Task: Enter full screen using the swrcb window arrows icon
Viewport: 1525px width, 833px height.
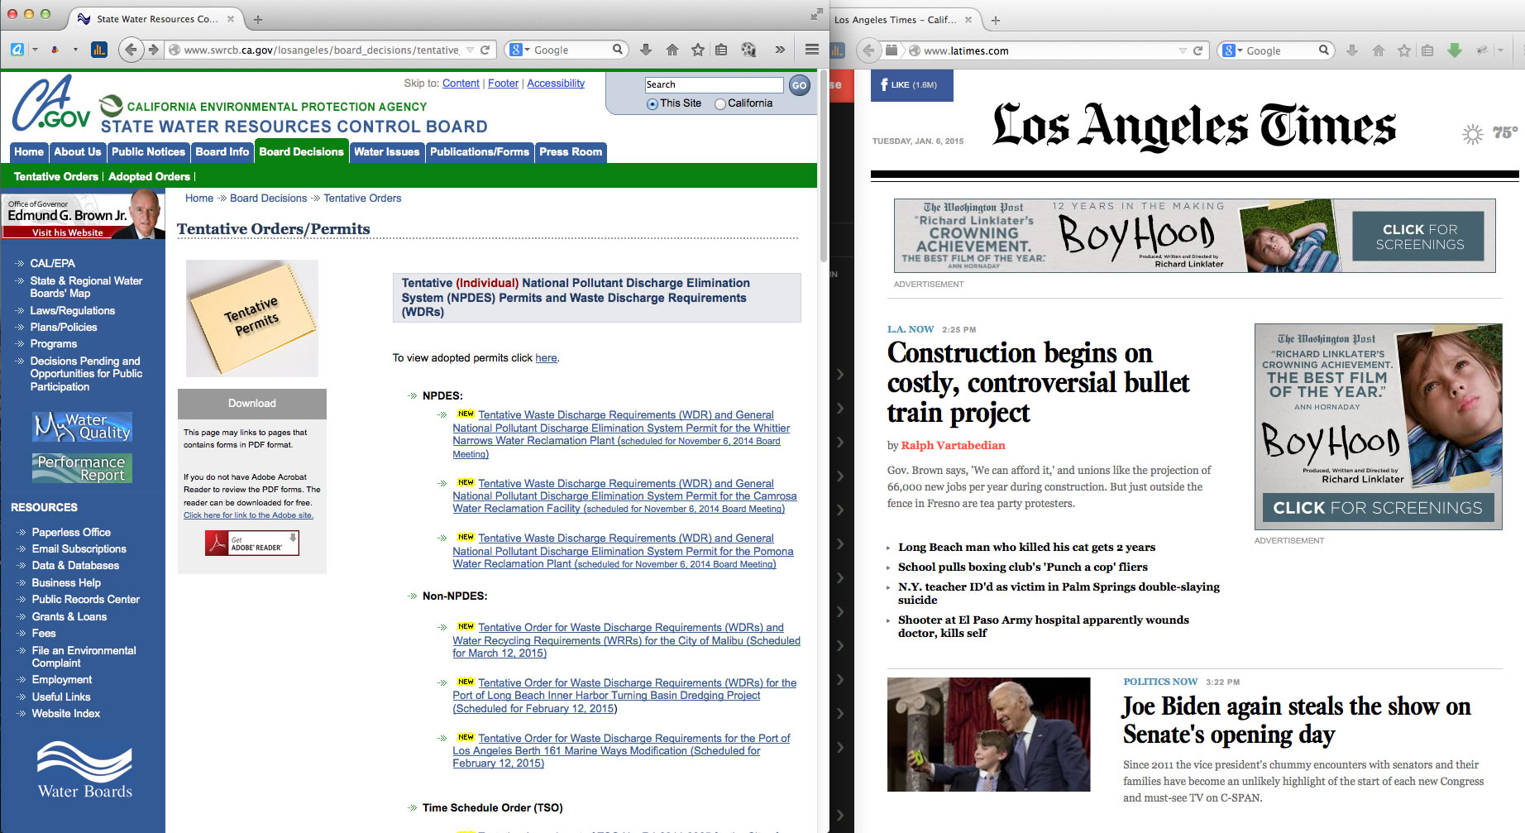Action: (x=816, y=14)
